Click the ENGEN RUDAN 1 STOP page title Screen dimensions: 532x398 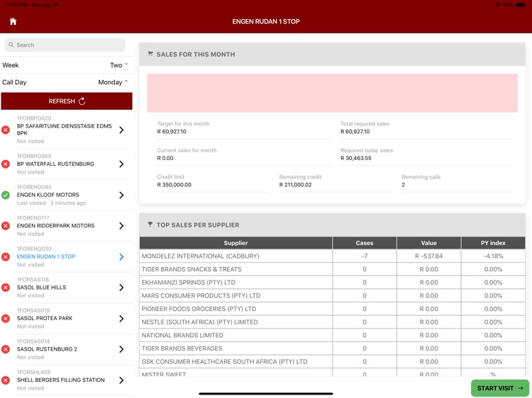click(x=266, y=21)
